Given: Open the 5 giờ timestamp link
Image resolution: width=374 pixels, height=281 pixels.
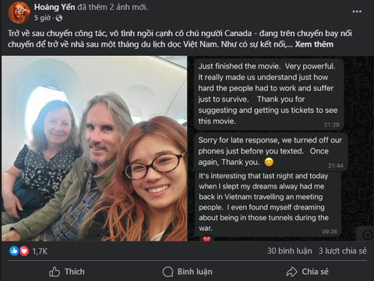Looking at the screenshot, I should click(x=42, y=18).
